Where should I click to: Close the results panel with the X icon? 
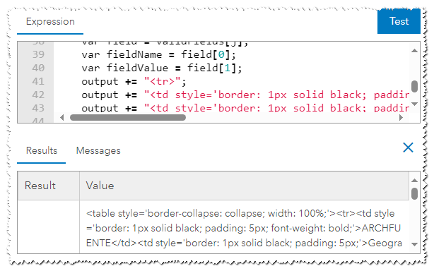point(408,147)
